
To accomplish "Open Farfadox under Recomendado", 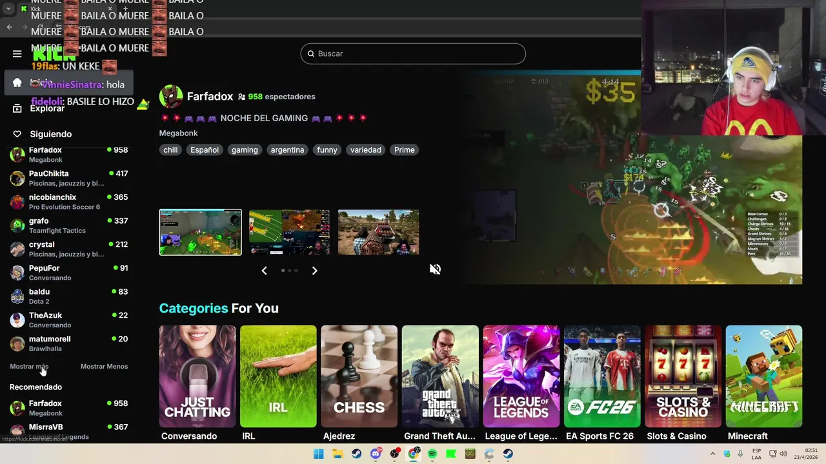I will 69,408.
